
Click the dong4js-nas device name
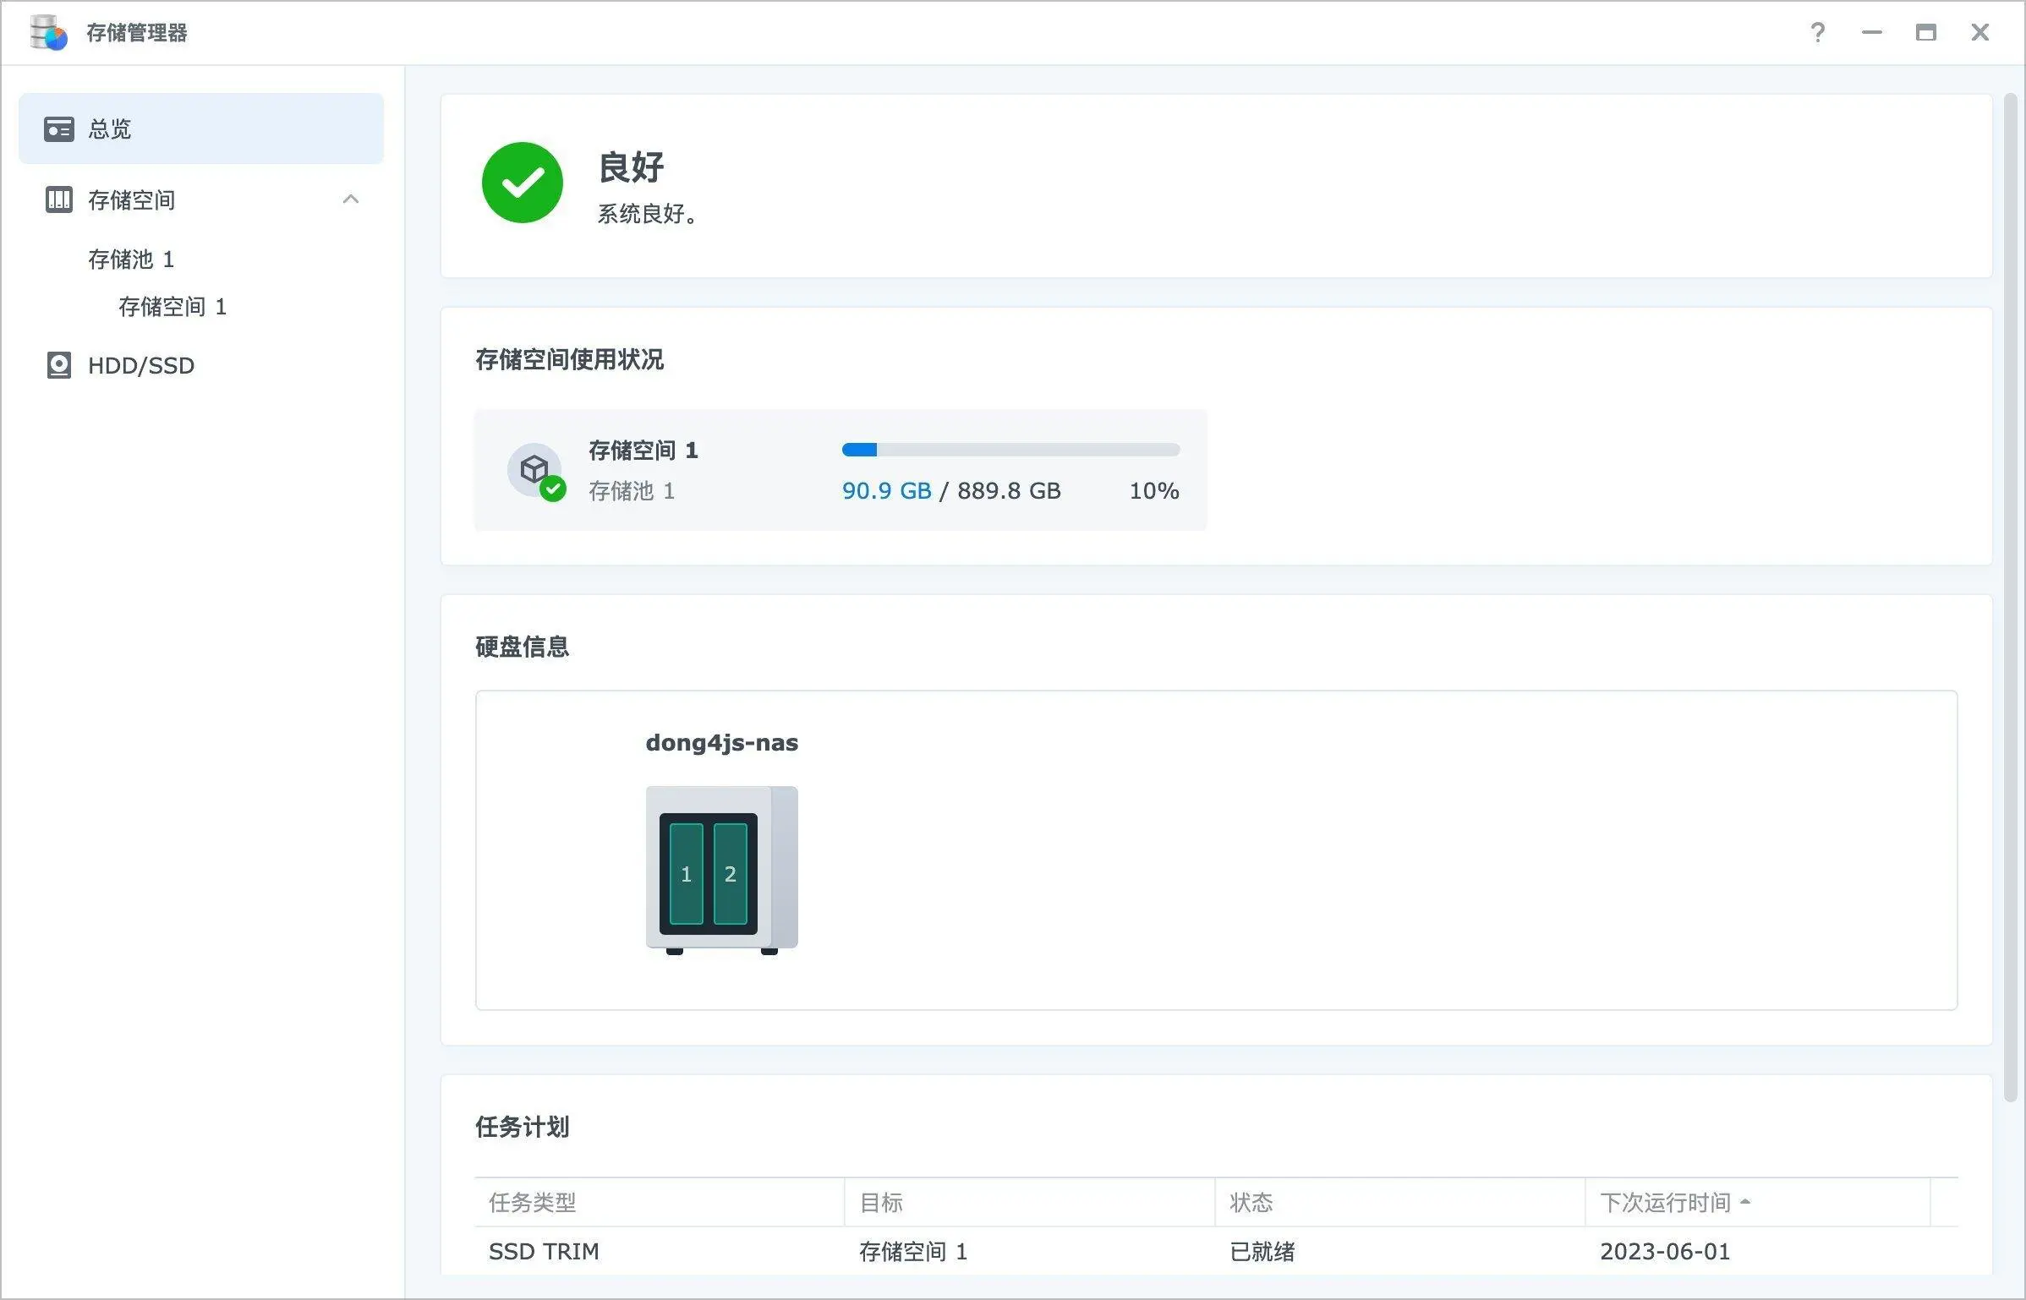[x=721, y=743]
